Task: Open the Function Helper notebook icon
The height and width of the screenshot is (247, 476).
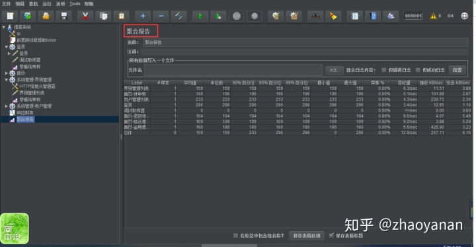Action: (x=354, y=16)
